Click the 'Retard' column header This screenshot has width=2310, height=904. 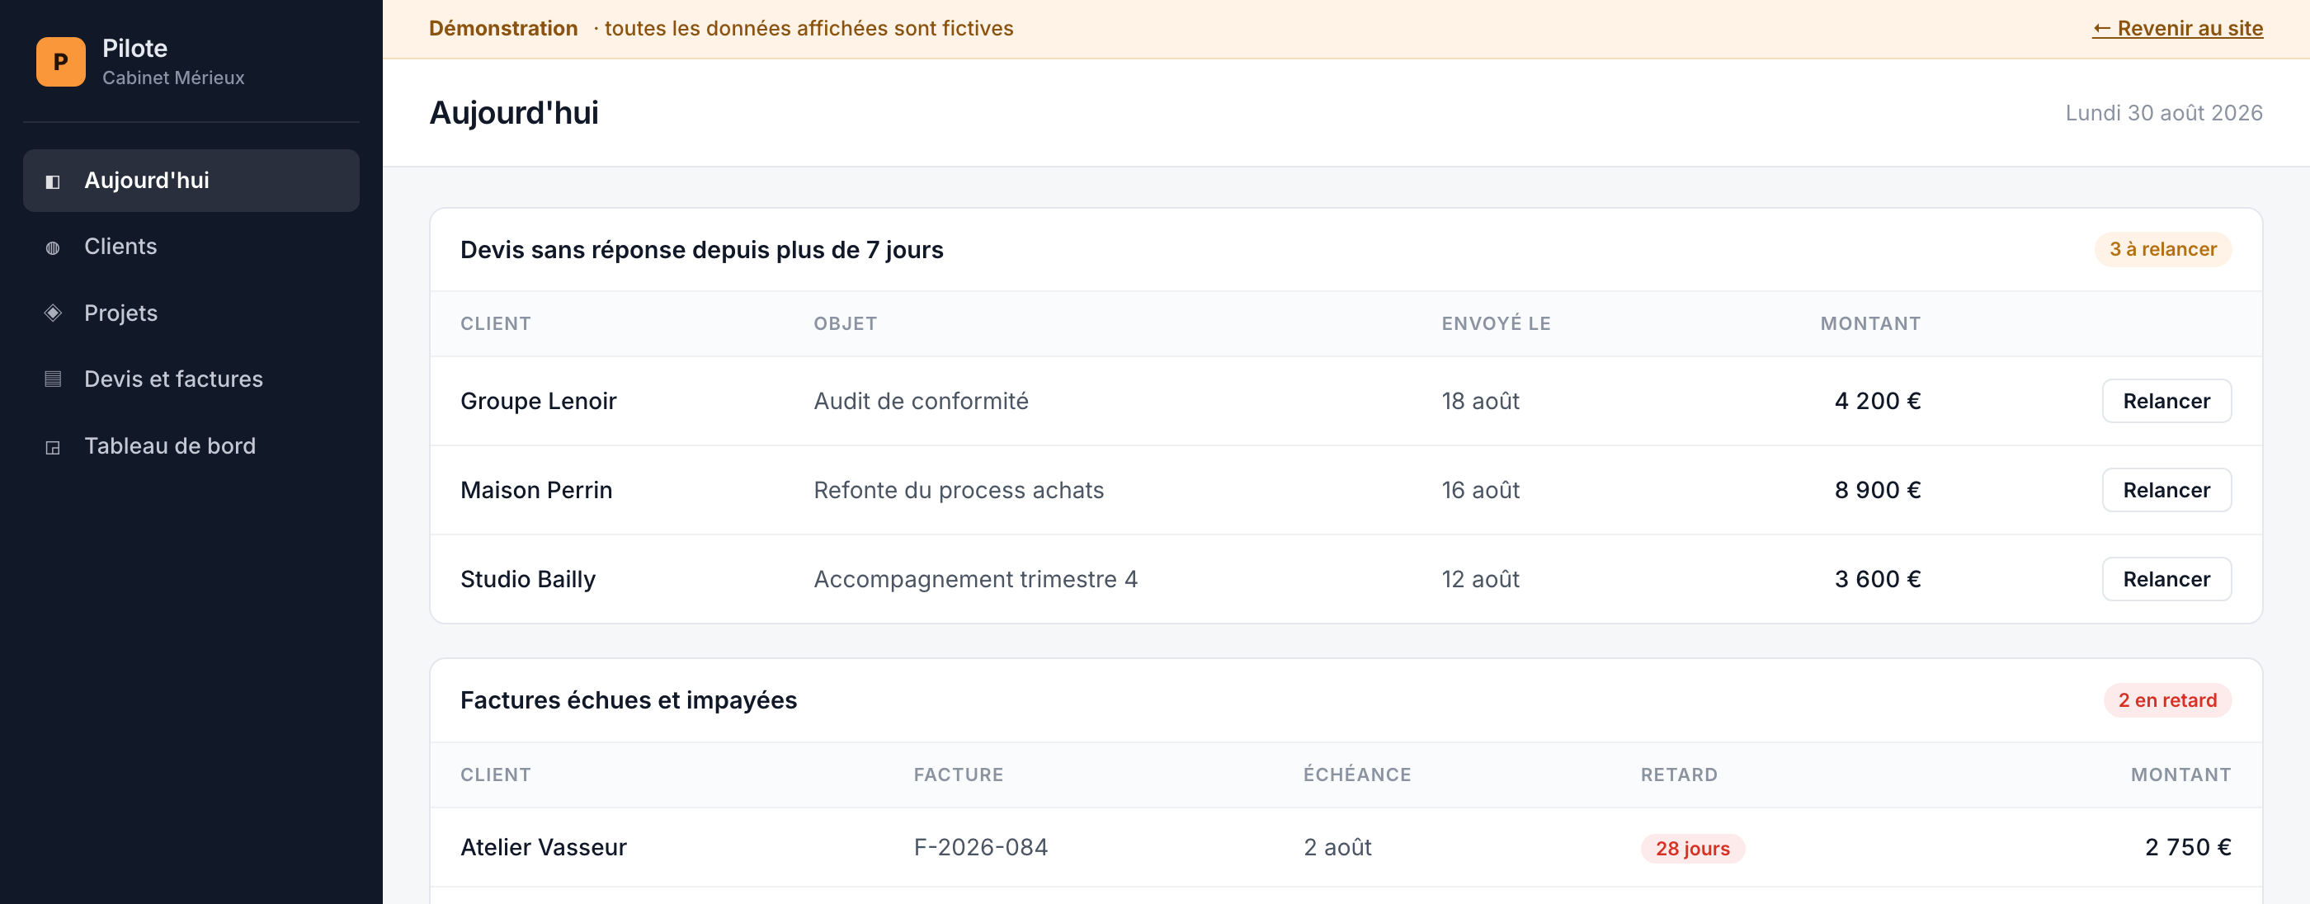(1679, 775)
